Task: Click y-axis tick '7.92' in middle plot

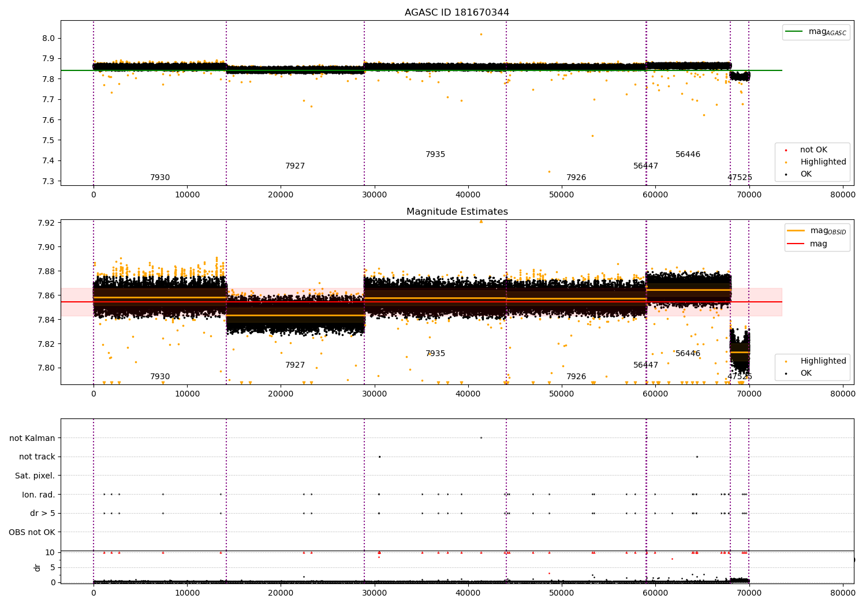Action: tap(46, 223)
